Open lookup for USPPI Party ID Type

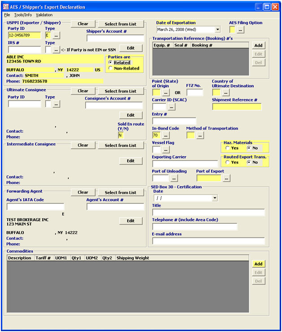pos(56,35)
